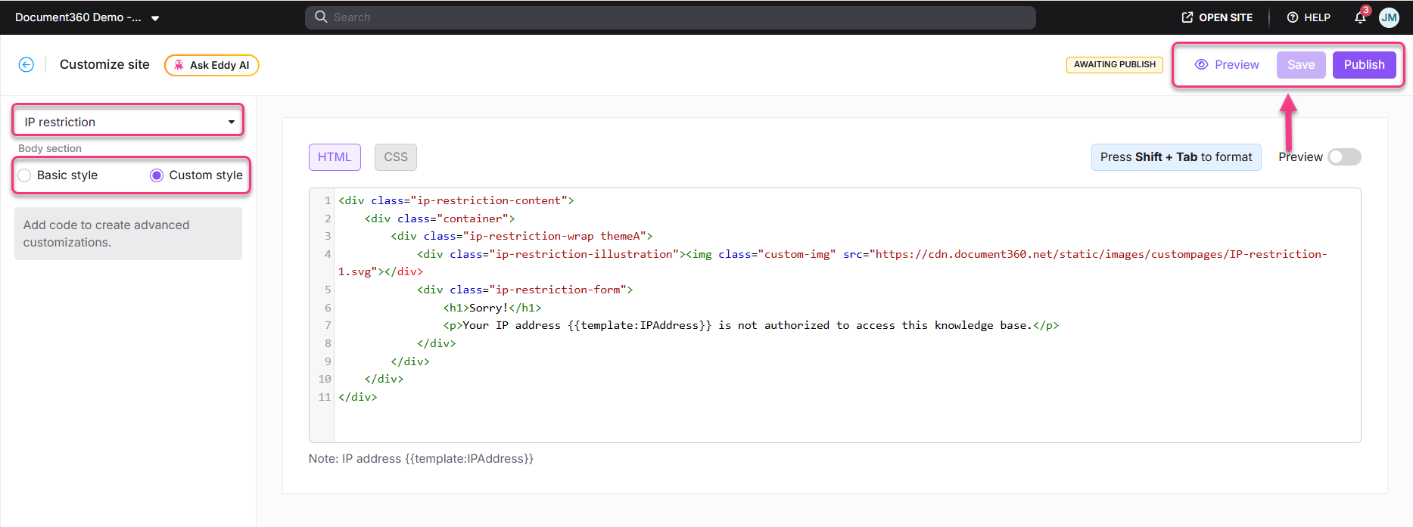
Task: Click line number 11 in gutter
Action: tap(325, 397)
